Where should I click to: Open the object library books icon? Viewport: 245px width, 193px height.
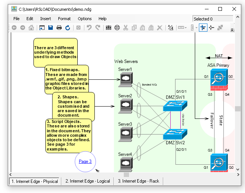(109, 28)
